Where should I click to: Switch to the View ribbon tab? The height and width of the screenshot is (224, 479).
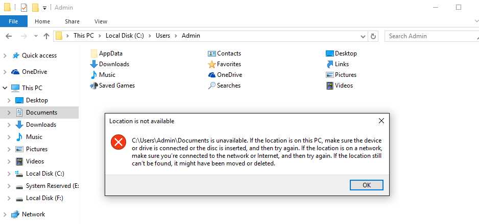101,21
